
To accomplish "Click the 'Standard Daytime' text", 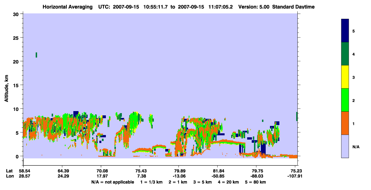I will (x=293, y=7).
